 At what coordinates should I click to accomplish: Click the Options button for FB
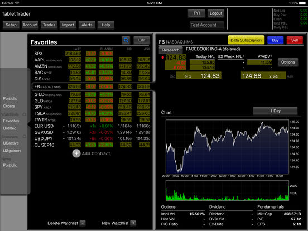(288, 62)
